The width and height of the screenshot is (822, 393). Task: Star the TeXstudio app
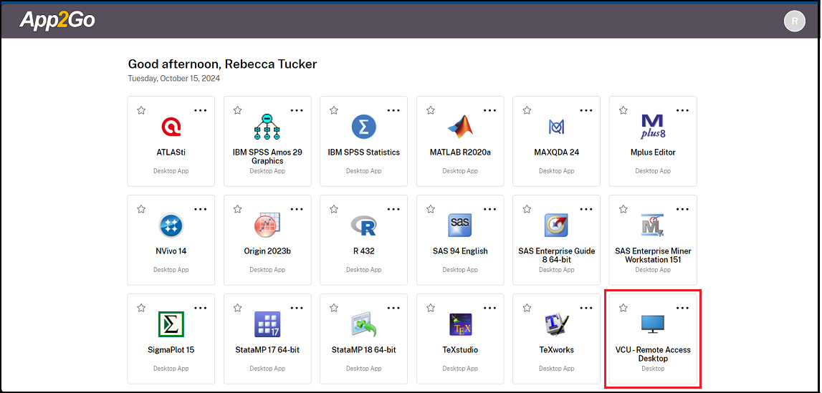[431, 308]
